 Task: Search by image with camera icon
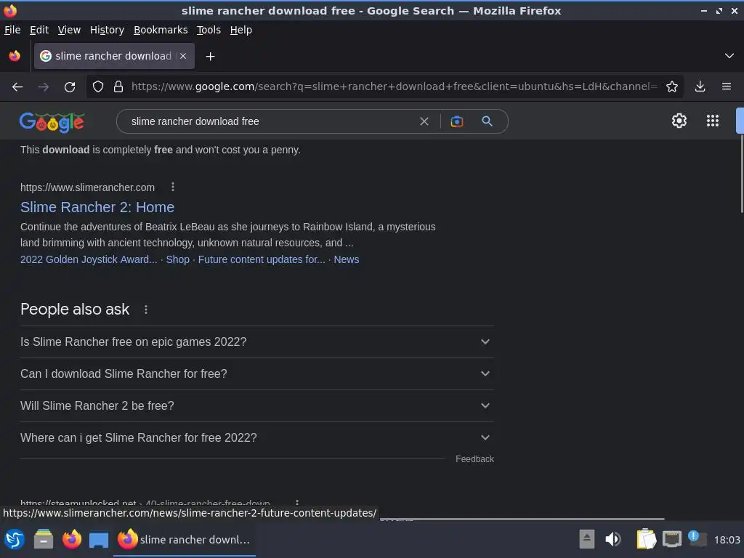[x=456, y=121]
